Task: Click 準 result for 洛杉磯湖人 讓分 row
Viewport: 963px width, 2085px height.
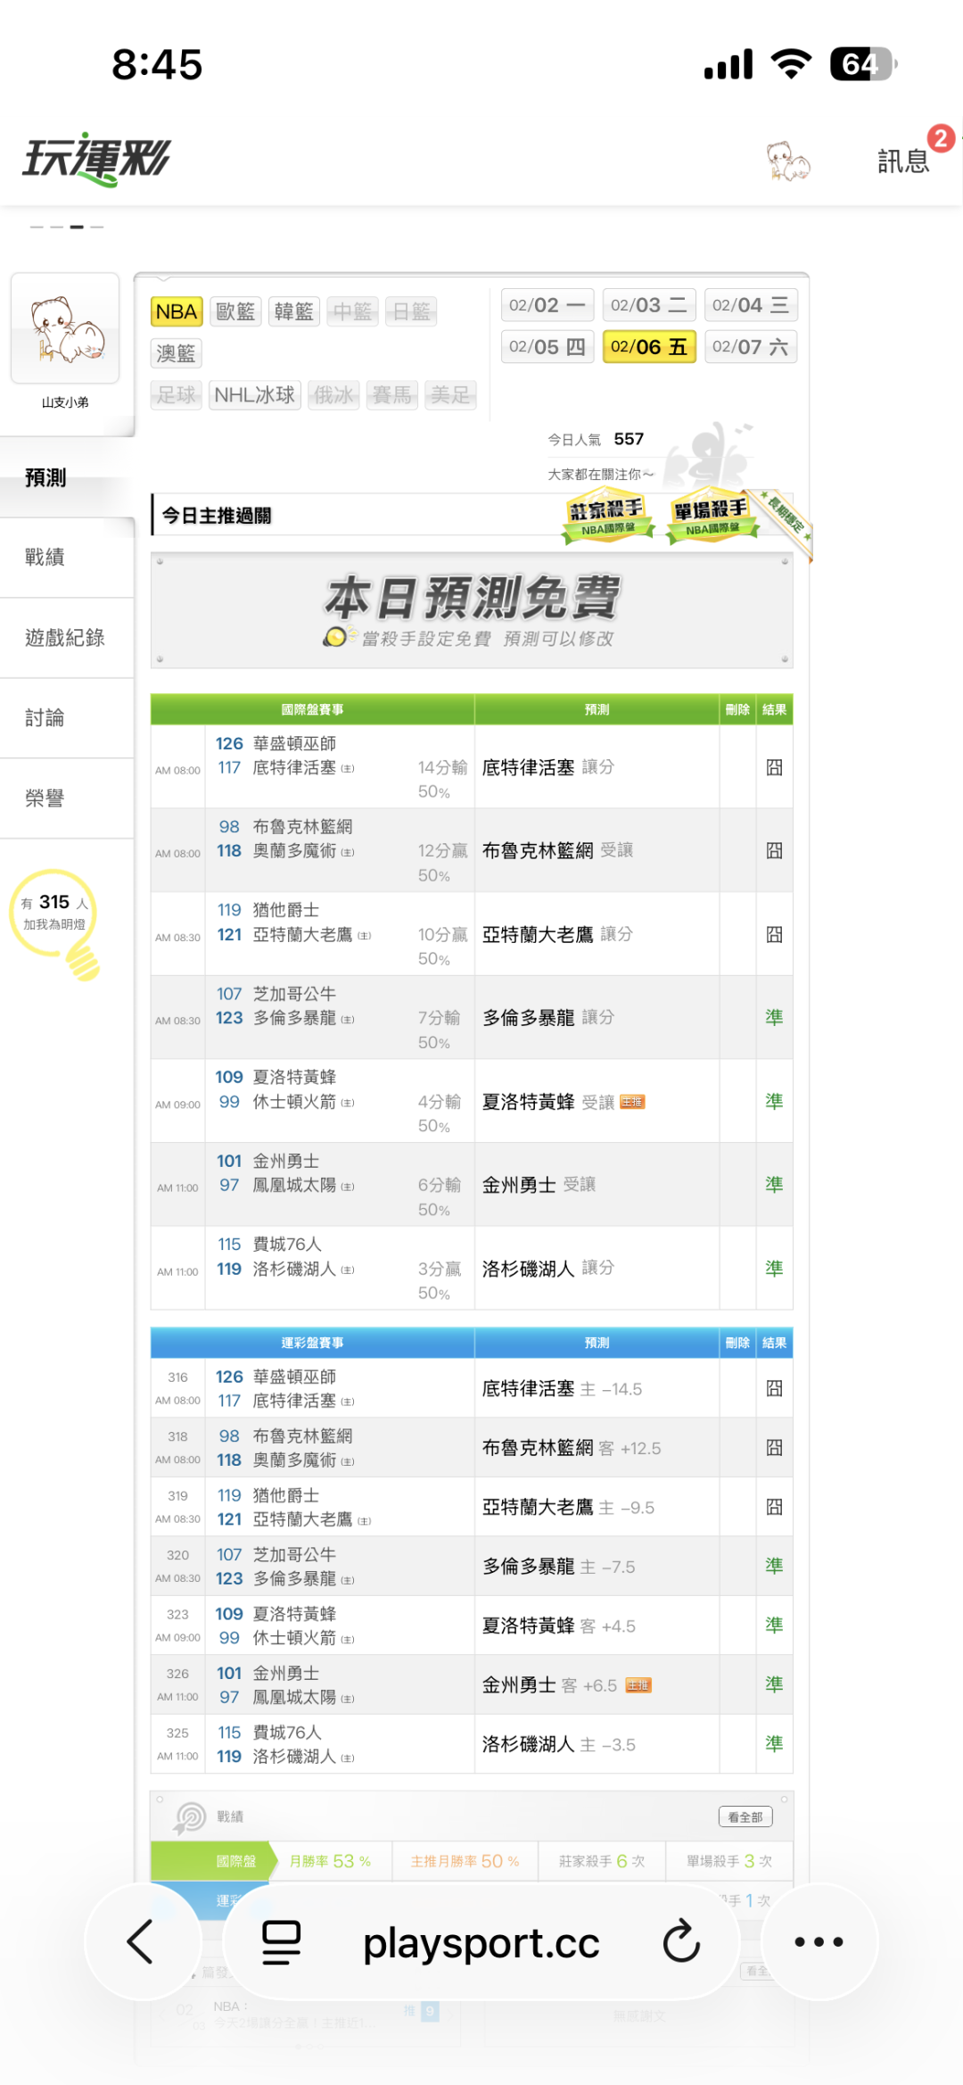Action: (x=774, y=1268)
